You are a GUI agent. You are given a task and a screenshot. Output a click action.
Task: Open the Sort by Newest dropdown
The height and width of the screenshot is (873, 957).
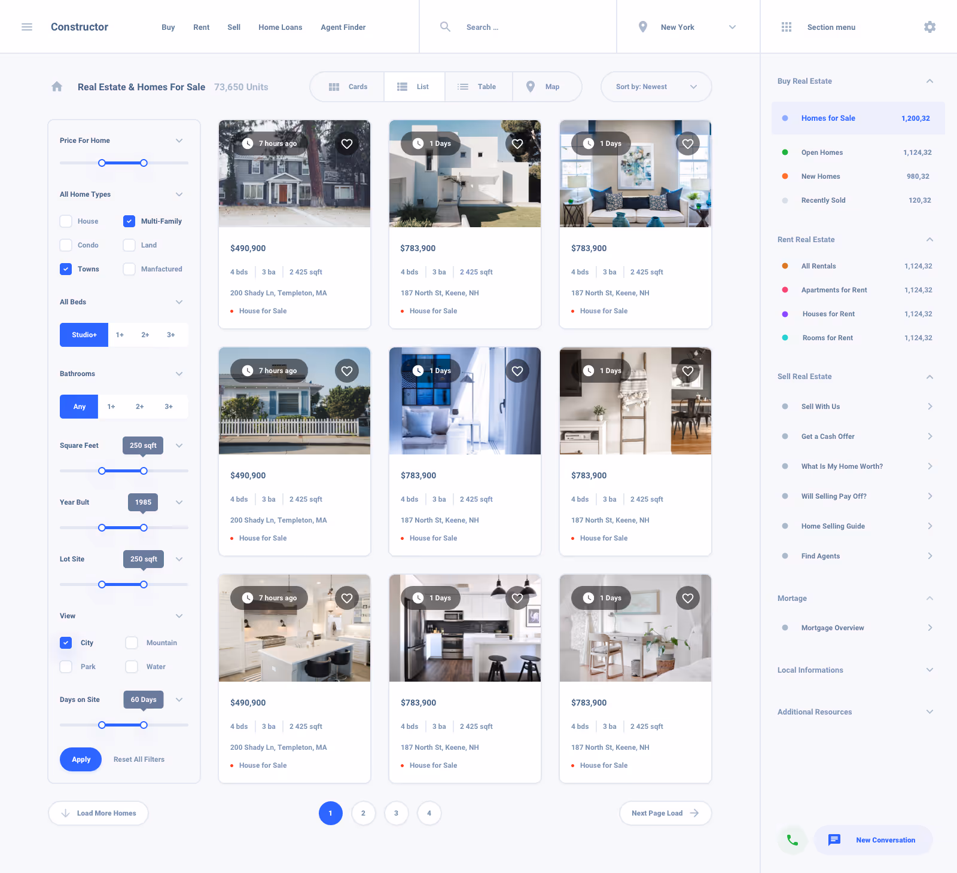coord(656,87)
